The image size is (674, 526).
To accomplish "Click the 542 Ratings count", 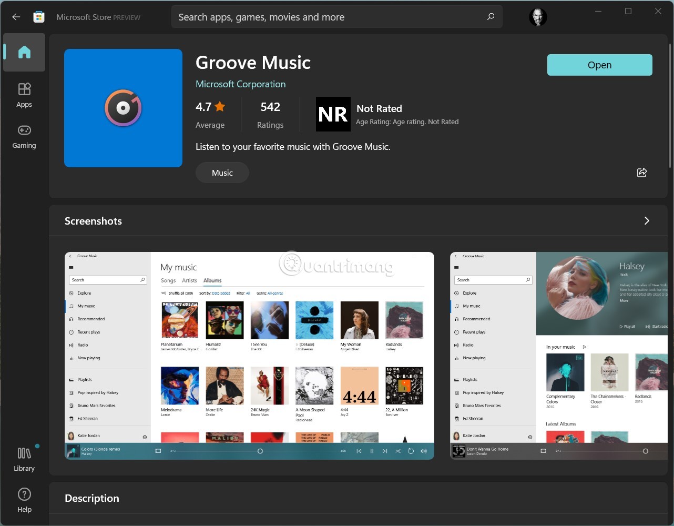I will pyautogui.click(x=270, y=115).
